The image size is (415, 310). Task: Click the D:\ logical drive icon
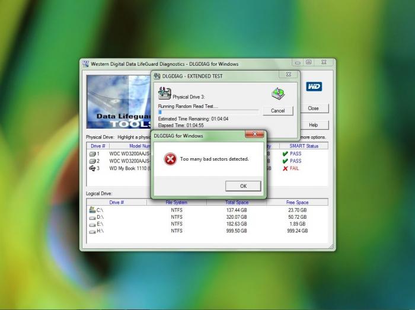[92, 218]
